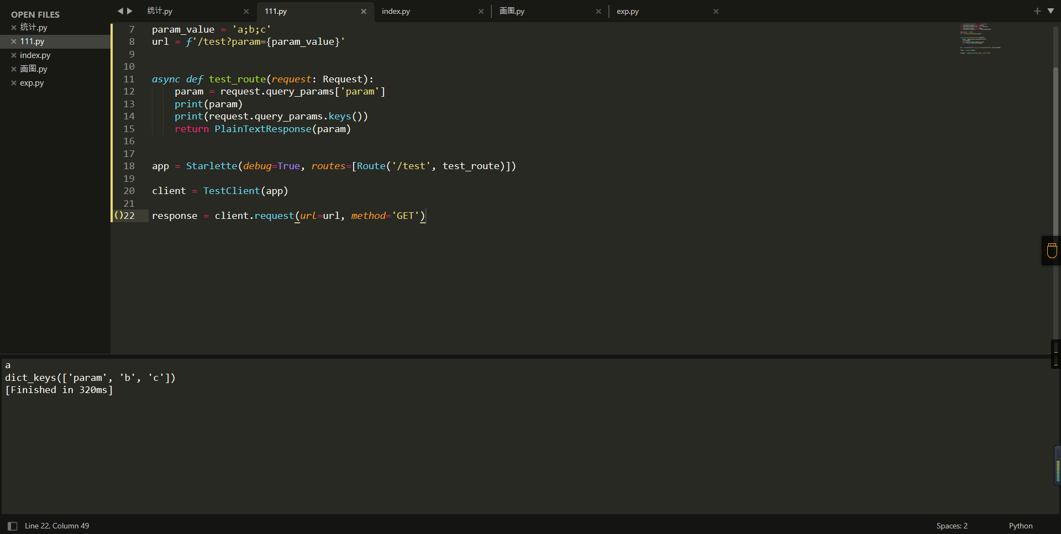1061x534 pixels.
Task: Click the 'GET' method string
Action: click(406, 216)
